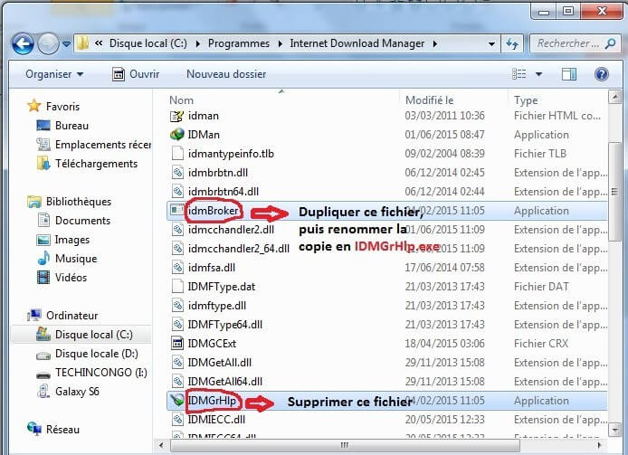Click the vertical scrollbar down arrow
628x455 pixels.
pos(614,430)
